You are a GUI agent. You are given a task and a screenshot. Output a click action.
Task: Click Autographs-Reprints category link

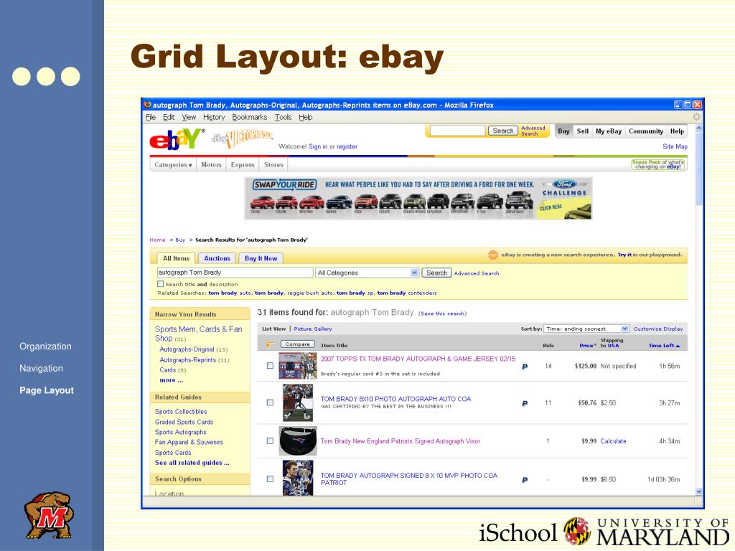[187, 360]
